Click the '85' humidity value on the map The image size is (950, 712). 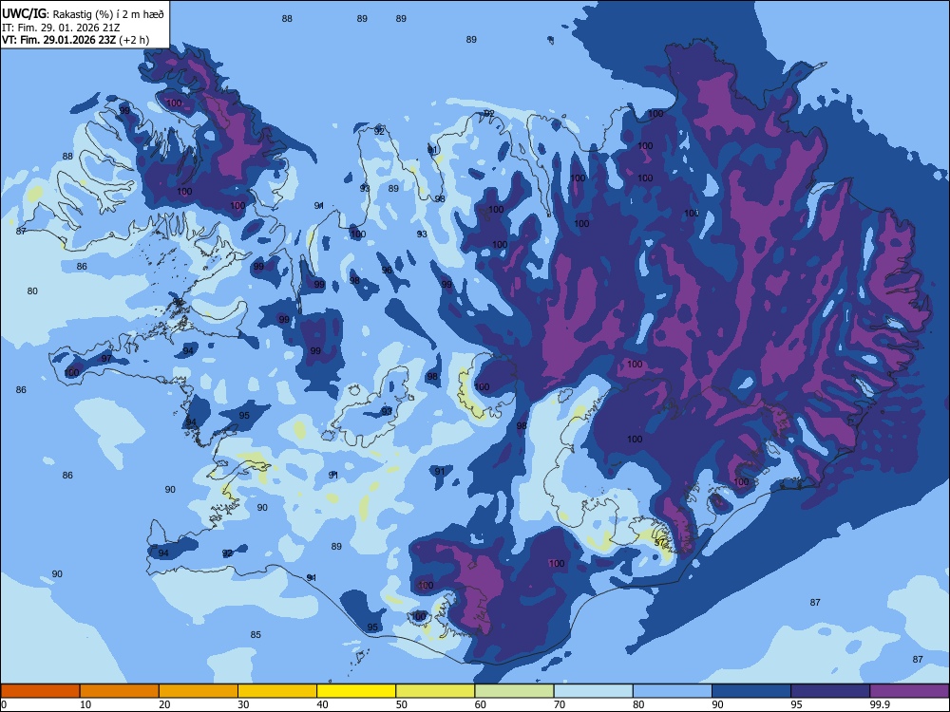256,634
